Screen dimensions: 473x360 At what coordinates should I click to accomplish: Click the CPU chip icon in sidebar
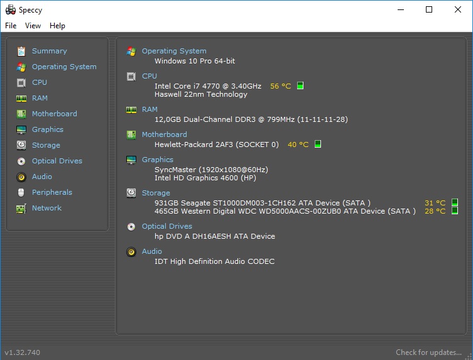[x=21, y=83]
